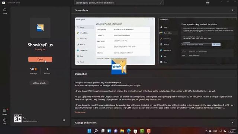This screenshot has height=134, width=238.
Task: Open the MY user profile avatar
Action: click(208, 3)
